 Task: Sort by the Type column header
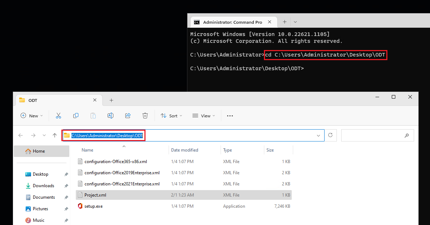pos(227,150)
